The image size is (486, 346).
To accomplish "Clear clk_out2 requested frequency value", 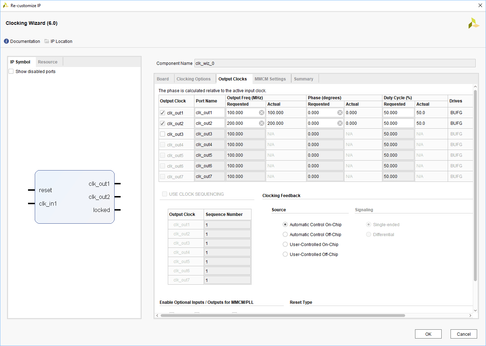I will tap(261, 123).
